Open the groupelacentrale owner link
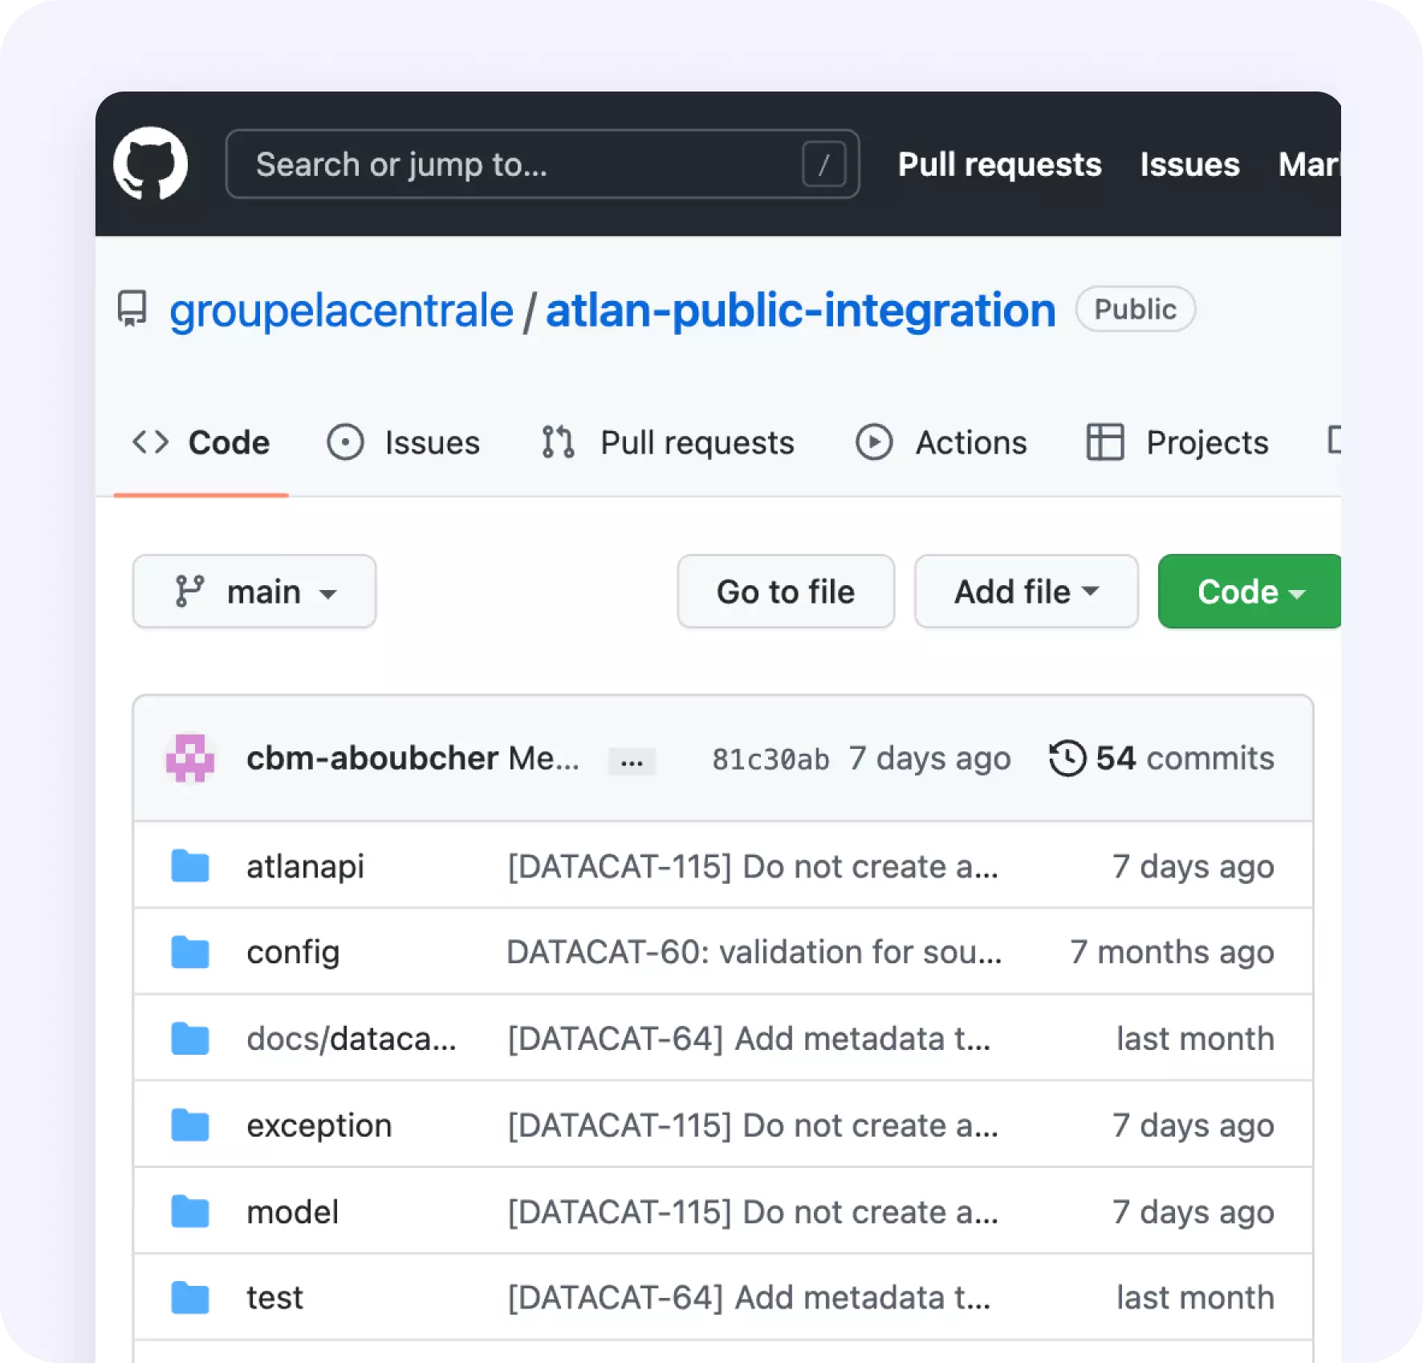The height and width of the screenshot is (1363, 1423). click(341, 311)
